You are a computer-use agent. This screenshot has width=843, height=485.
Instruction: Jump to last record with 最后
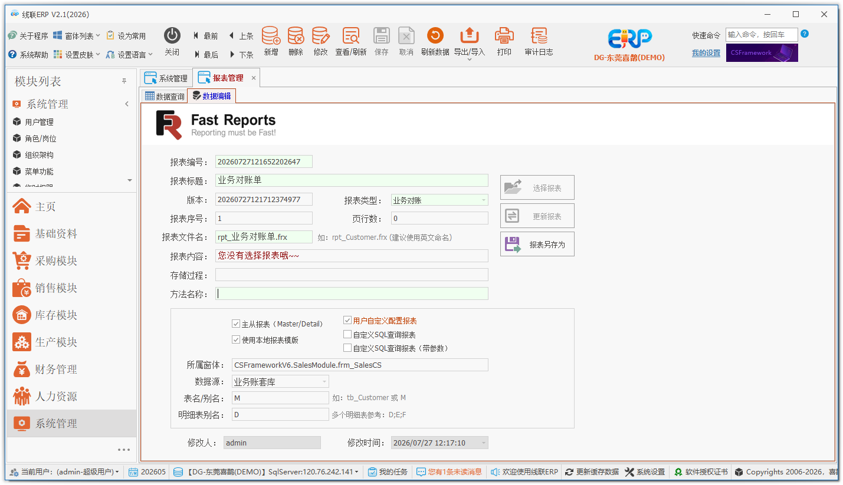[x=205, y=54]
